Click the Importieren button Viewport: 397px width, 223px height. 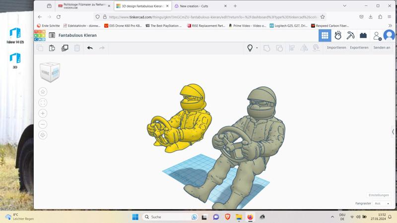tap(336, 48)
